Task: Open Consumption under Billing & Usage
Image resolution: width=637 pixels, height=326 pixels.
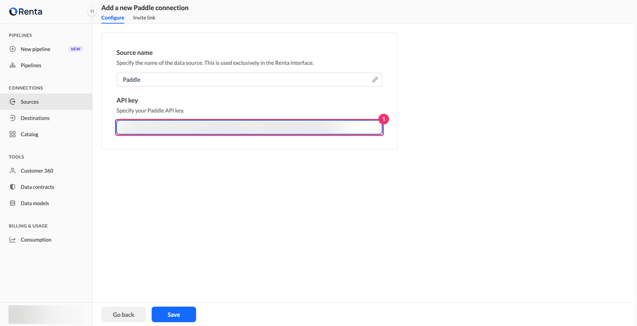Action: coord(46,240)
